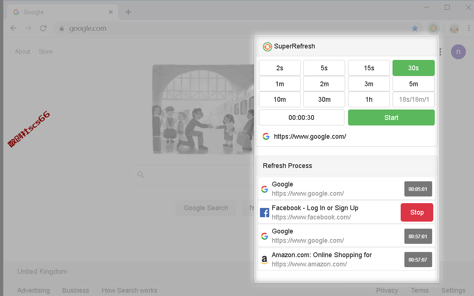Screen dimensions: 474x296
Task: Open the Chrome three-dot menu
Action: [x=469, y=28]
